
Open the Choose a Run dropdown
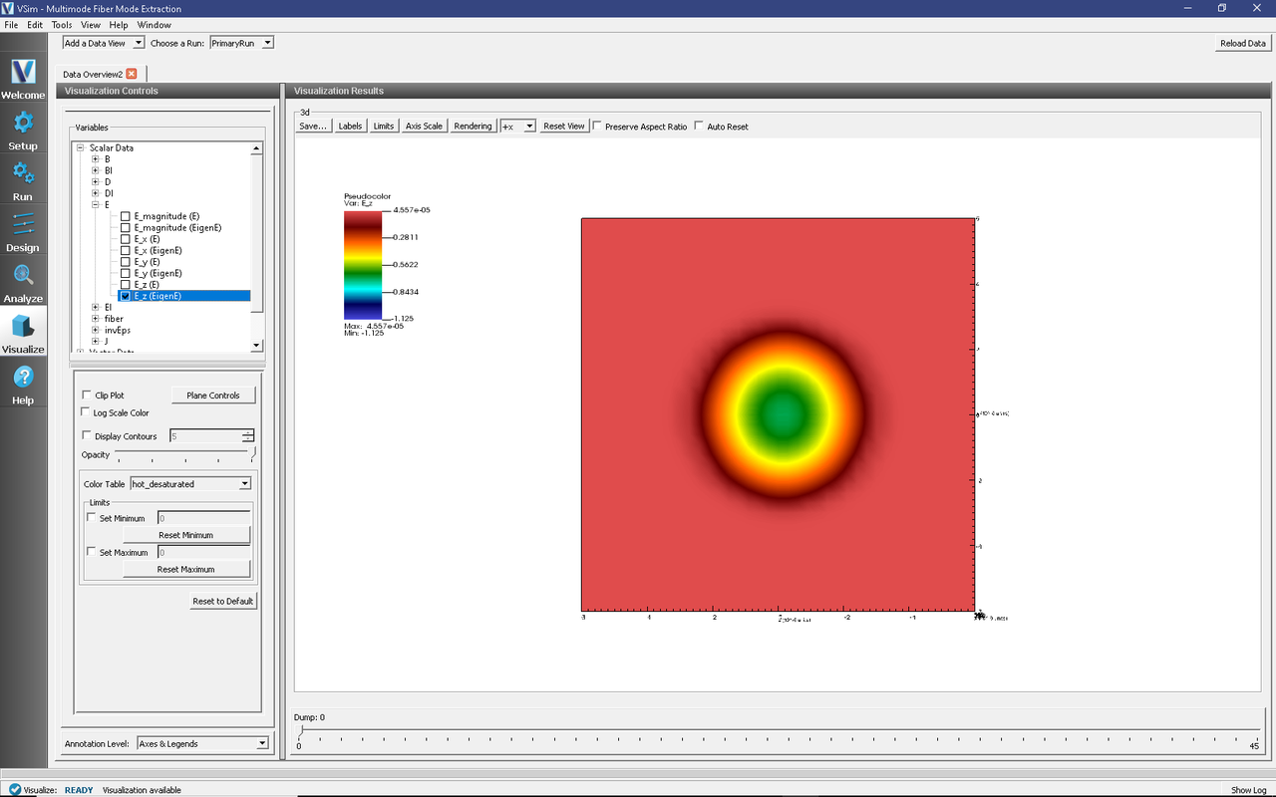267,43
